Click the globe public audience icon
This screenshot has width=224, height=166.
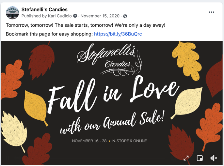click(125, 16)
